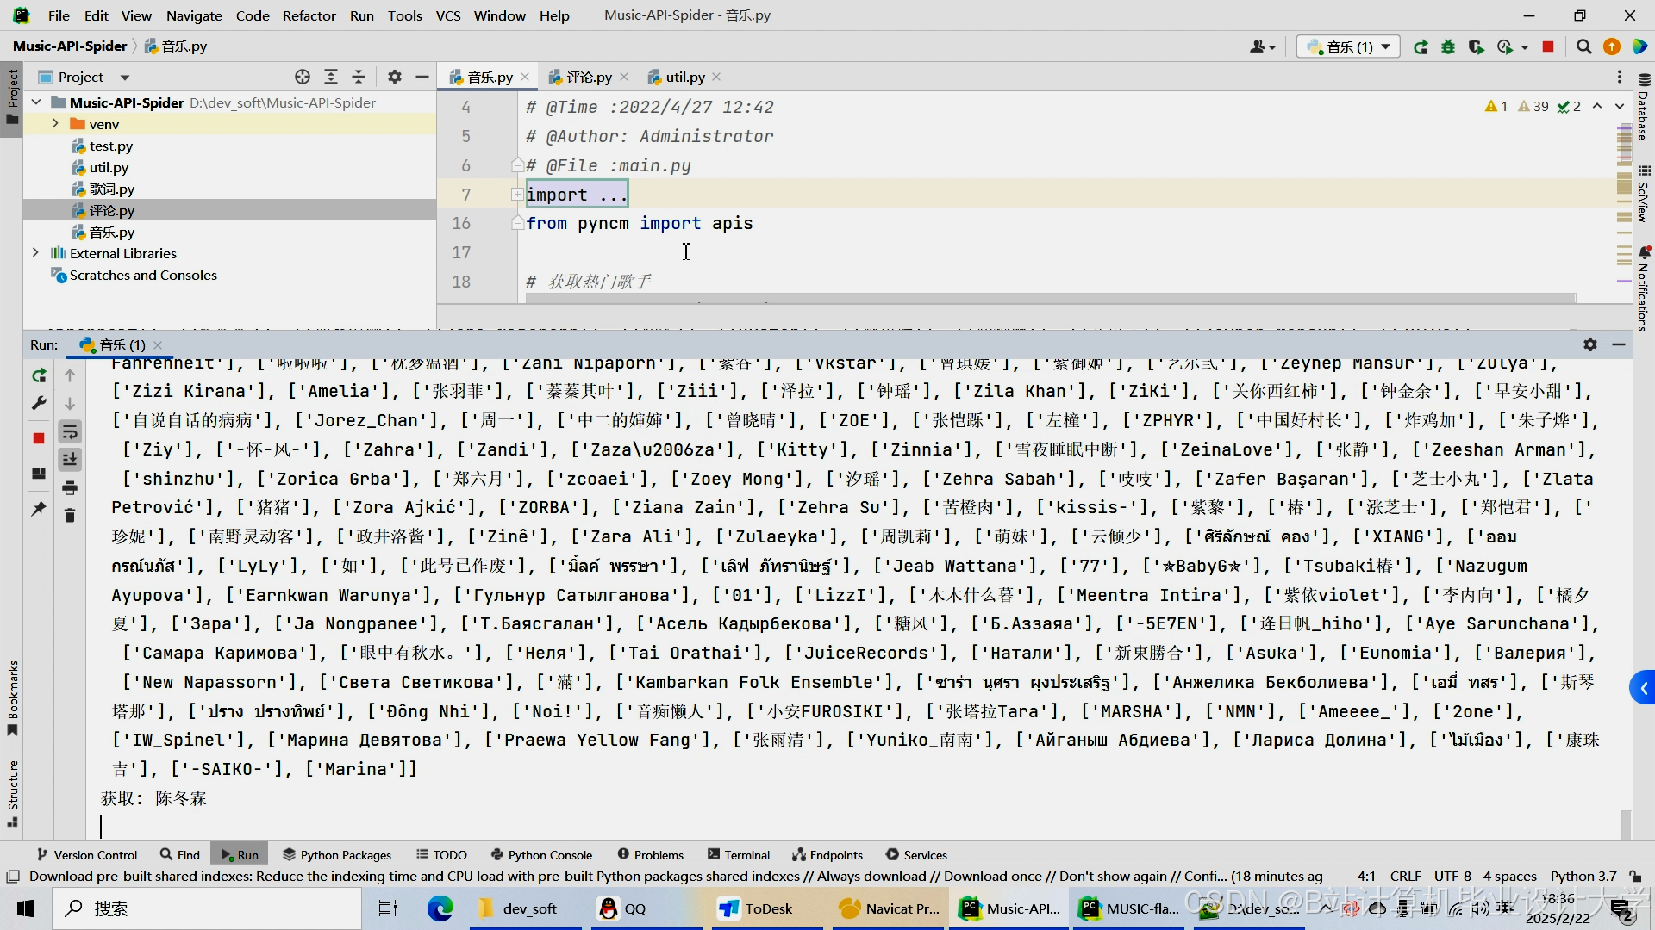The image size is (1655, 930).
Task: Click the Rerun icon in the Run panel
Action: pyautogui.click(x=39, y=375)
